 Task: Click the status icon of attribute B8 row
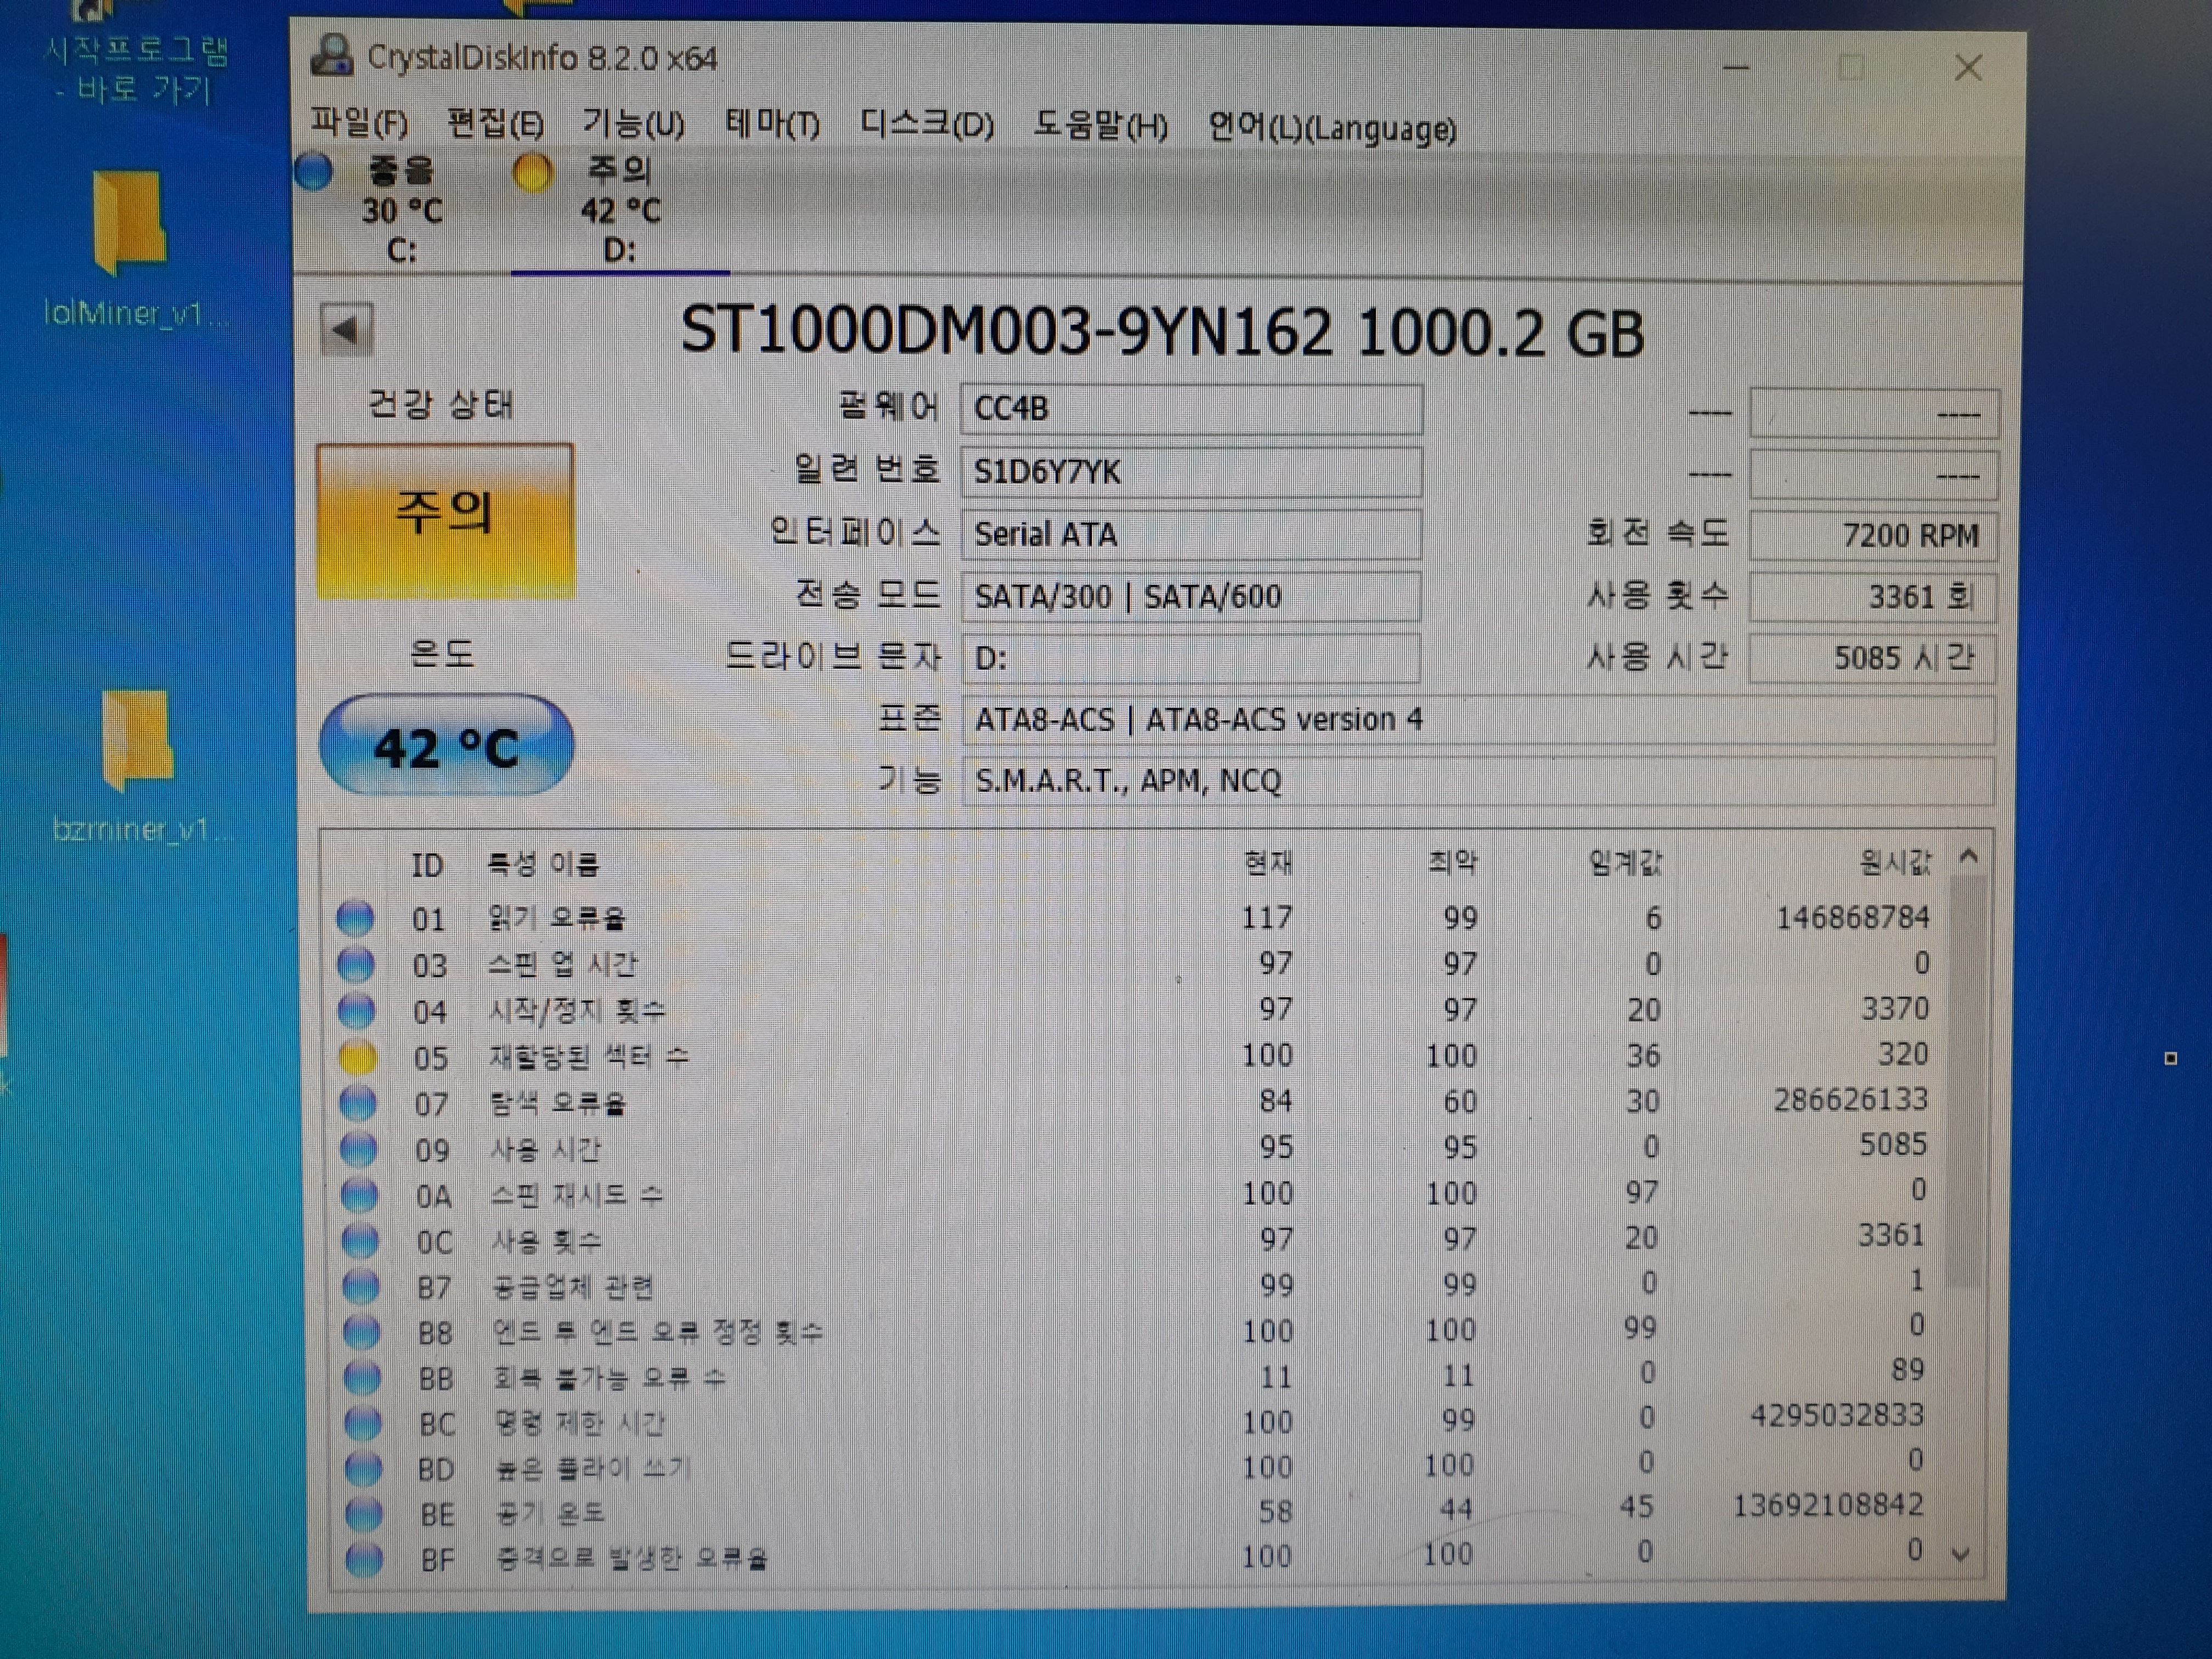click(362, 1332)
